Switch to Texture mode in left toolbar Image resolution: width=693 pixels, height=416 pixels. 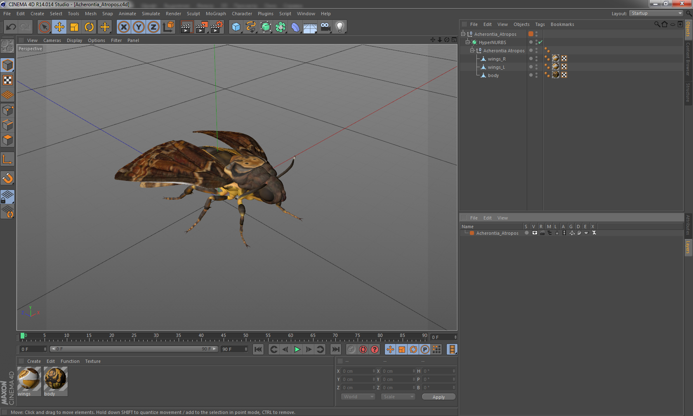[7, 80]
